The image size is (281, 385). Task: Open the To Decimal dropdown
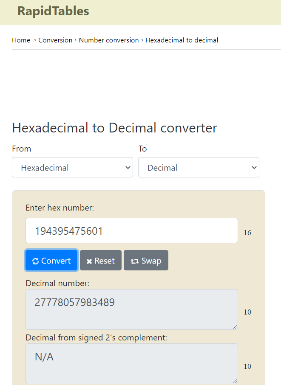click(x=199, y=167)
